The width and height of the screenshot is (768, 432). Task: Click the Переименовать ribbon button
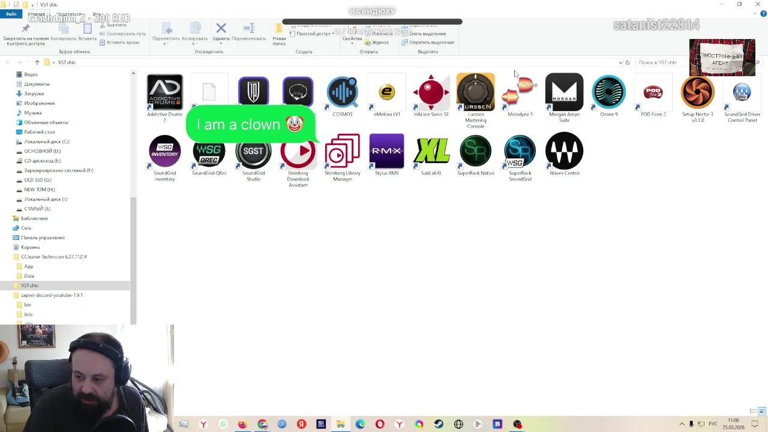(x=248, y=32)
